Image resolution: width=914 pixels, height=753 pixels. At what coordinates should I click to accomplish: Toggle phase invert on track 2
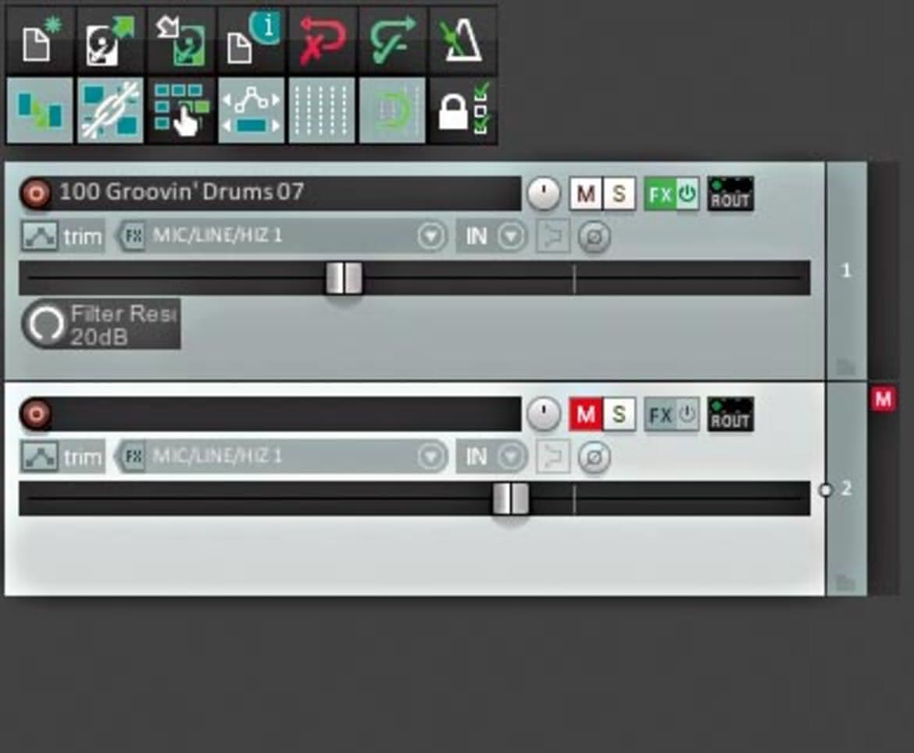(x=594, y=457)
